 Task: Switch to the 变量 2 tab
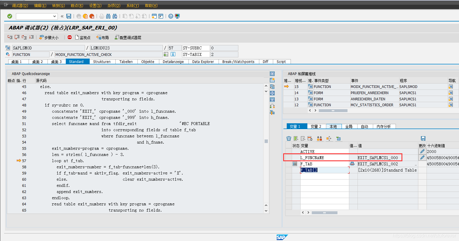click(316, 126)
